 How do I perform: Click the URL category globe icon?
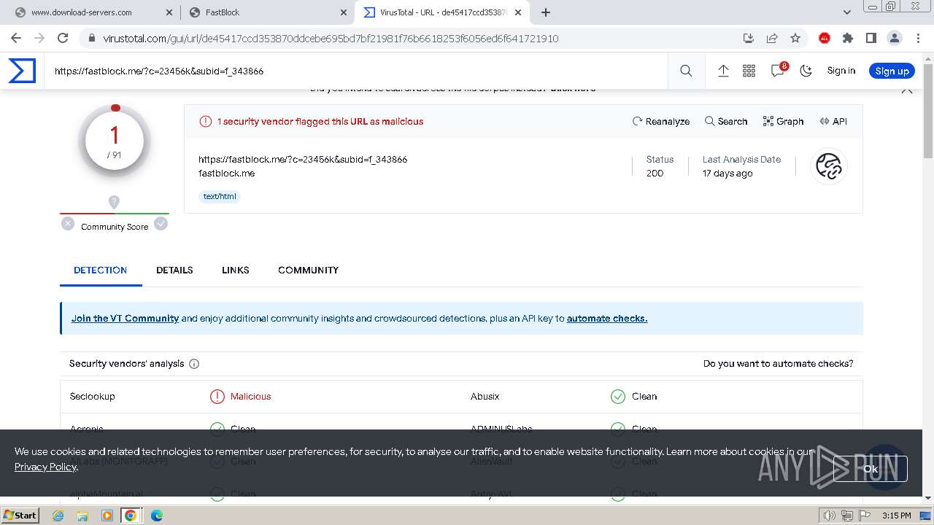829,166
